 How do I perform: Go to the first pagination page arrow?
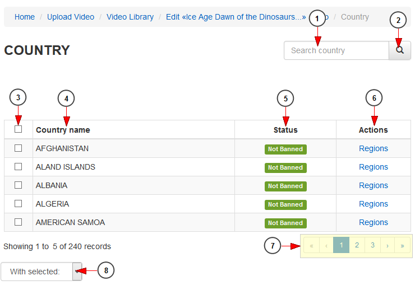[x=311, y=245]
